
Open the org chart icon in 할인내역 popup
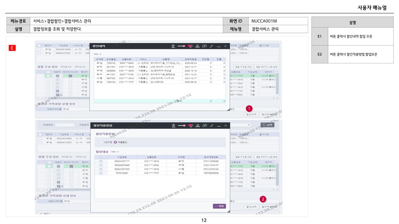198,46
